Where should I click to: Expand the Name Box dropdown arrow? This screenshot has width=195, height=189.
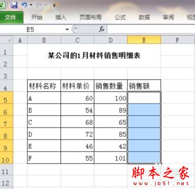click(x=67, y=30)
